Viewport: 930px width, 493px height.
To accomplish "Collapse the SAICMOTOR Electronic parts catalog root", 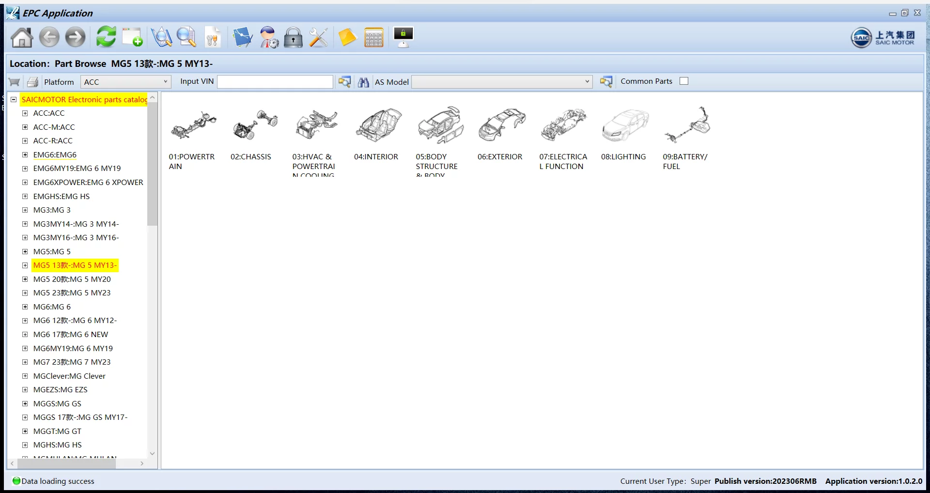I will coord(14,100).
